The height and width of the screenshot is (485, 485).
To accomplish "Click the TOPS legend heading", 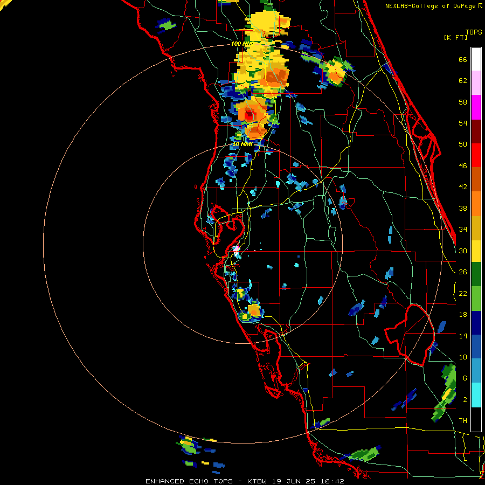I will [474, 32].
